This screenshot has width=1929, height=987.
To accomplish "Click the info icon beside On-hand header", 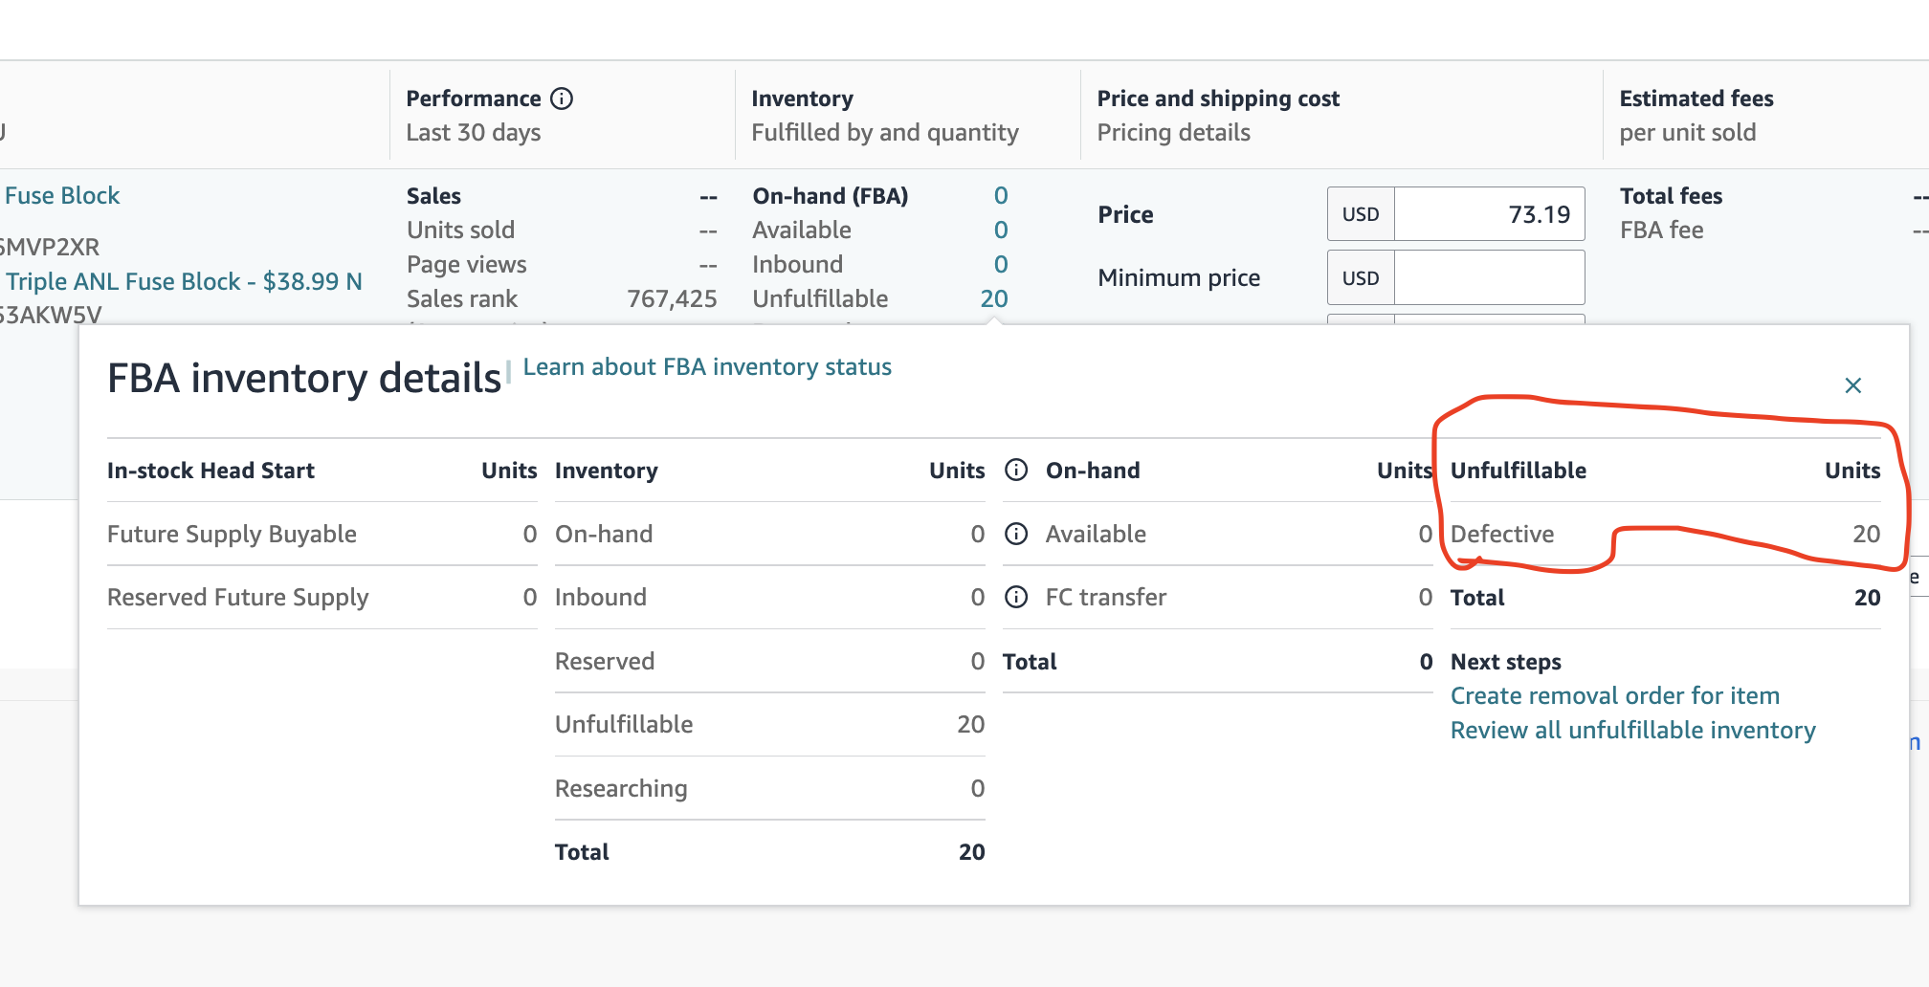I will (1016, 470).
